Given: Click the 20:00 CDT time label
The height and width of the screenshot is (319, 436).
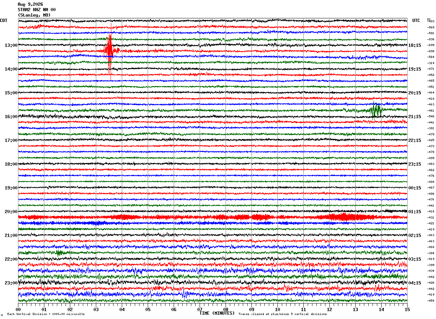Looking at the screenshot, I should click(11, 212).
